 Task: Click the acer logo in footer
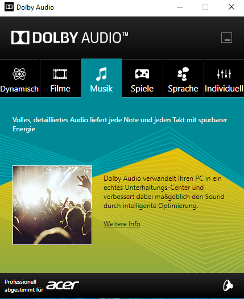click(x=63, y=285)
